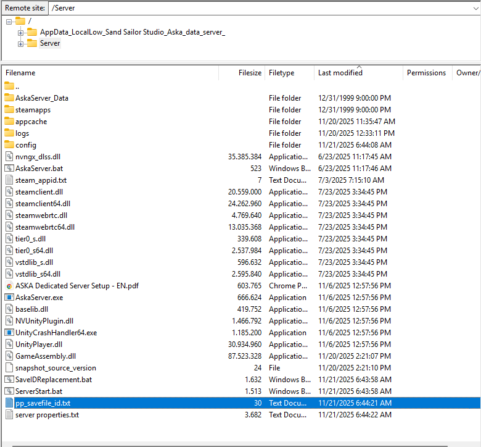Click the nvngx_dlss.dll file icon

9,156
